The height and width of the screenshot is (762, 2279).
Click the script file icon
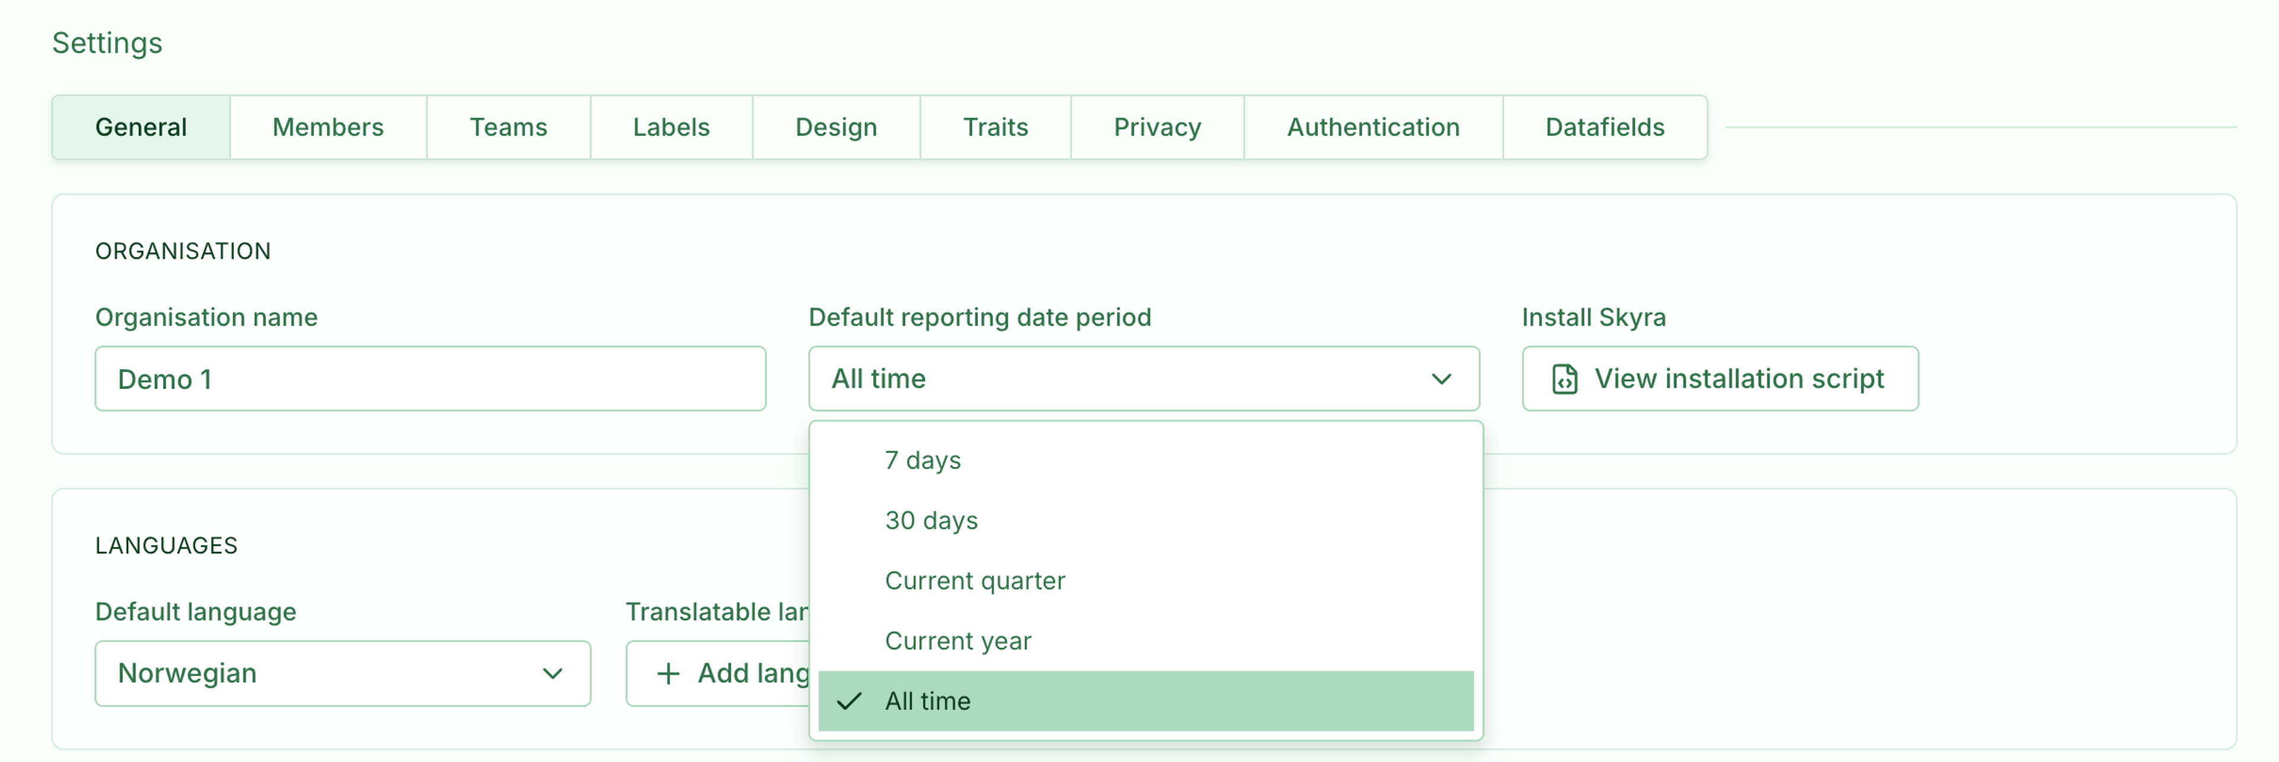(1564, 380)
